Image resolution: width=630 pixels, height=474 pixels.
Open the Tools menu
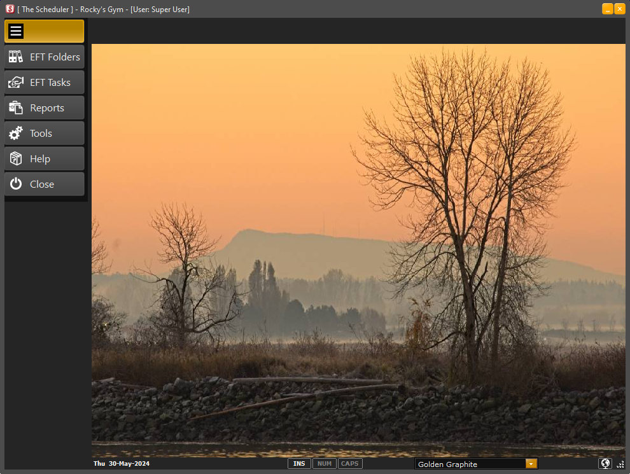click(44, 133)
